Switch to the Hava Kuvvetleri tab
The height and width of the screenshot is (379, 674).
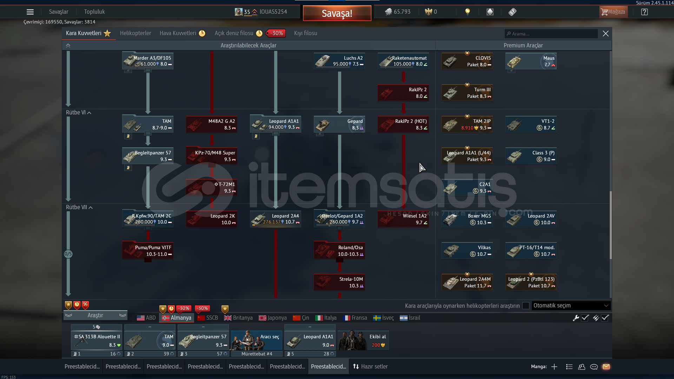[182, 33]
